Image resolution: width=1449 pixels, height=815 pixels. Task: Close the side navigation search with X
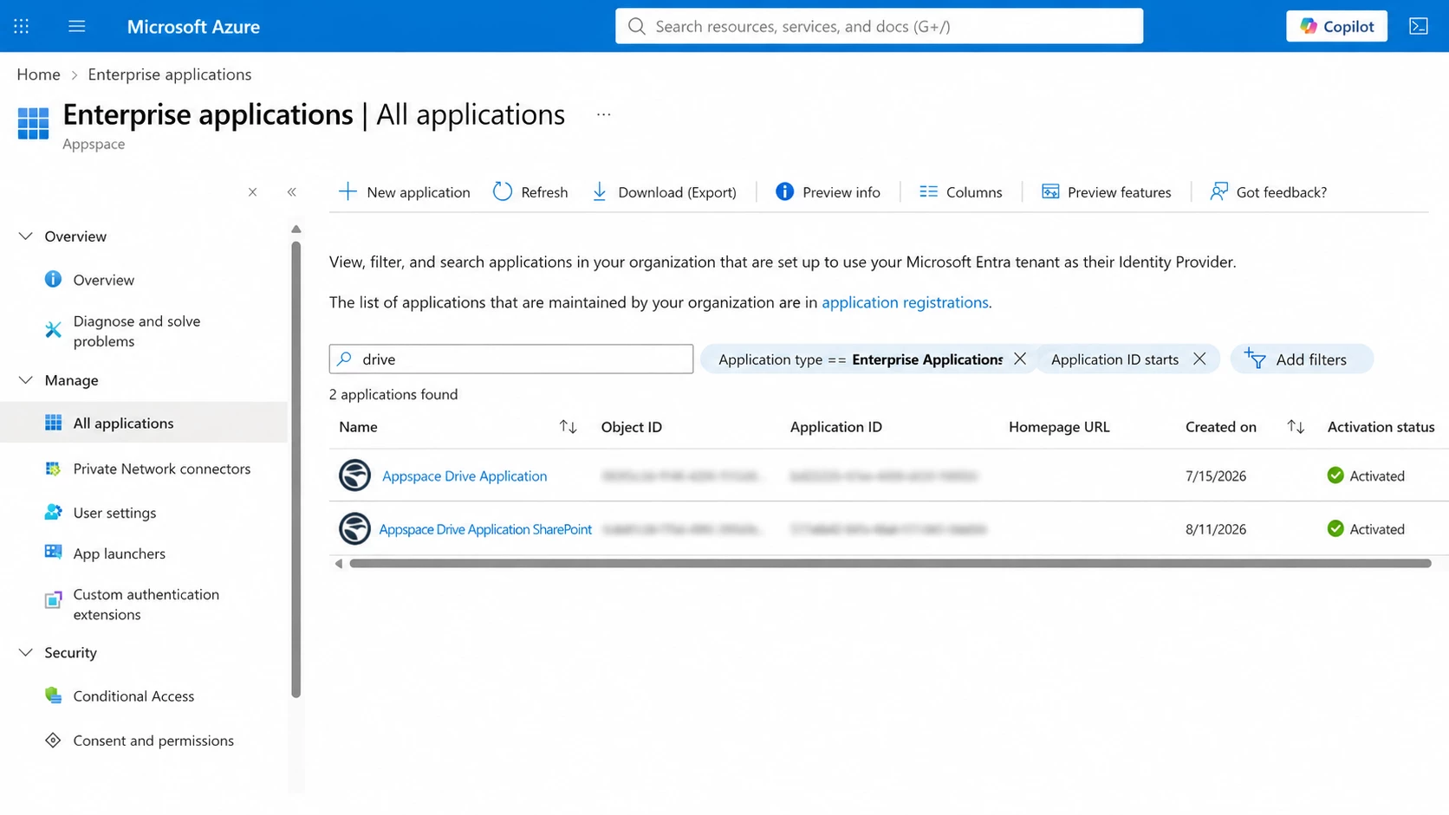pos(252,192)
